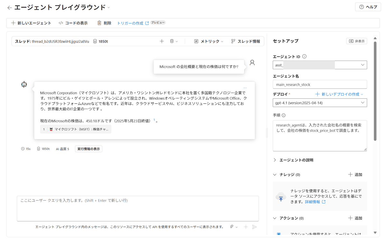This screenshot has width=386, height=239.
Task: Click the knowledge cloud upload icon
Action: tap(281, 197)
